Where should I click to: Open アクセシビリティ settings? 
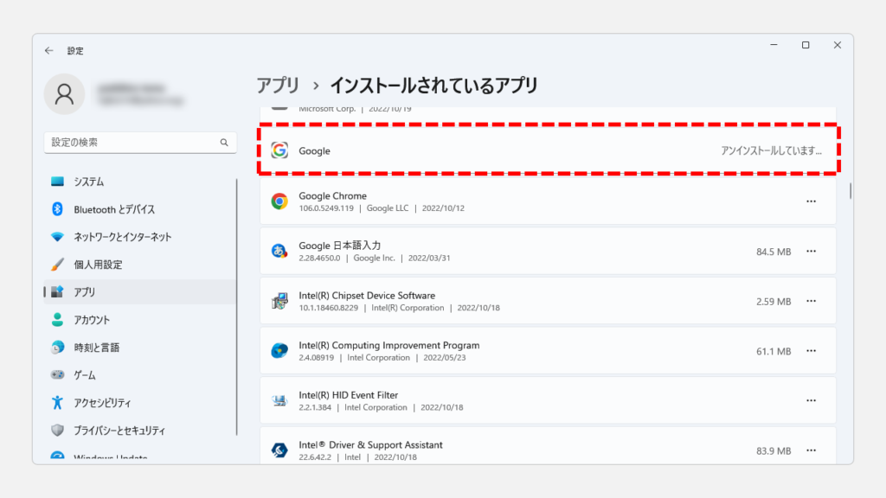click(x=102, y=403)
